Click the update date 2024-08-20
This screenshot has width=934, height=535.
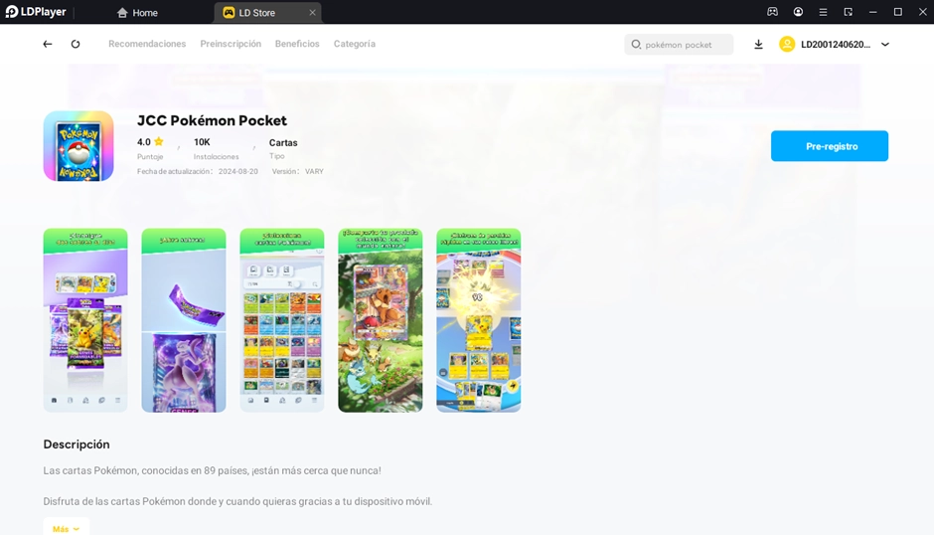(x=238, y=171)
